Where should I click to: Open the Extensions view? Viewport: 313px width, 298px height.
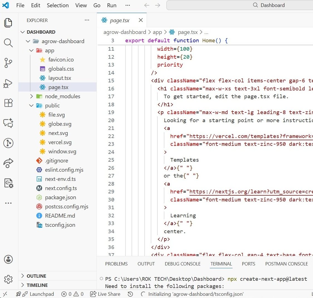coord(8,103)
